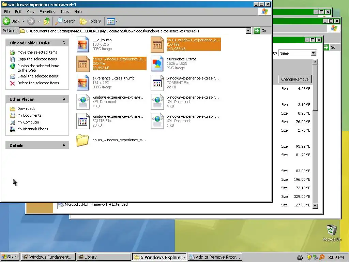
Task: Click the programs list scrollbar thumb
Action: click(x=315, y=87)
